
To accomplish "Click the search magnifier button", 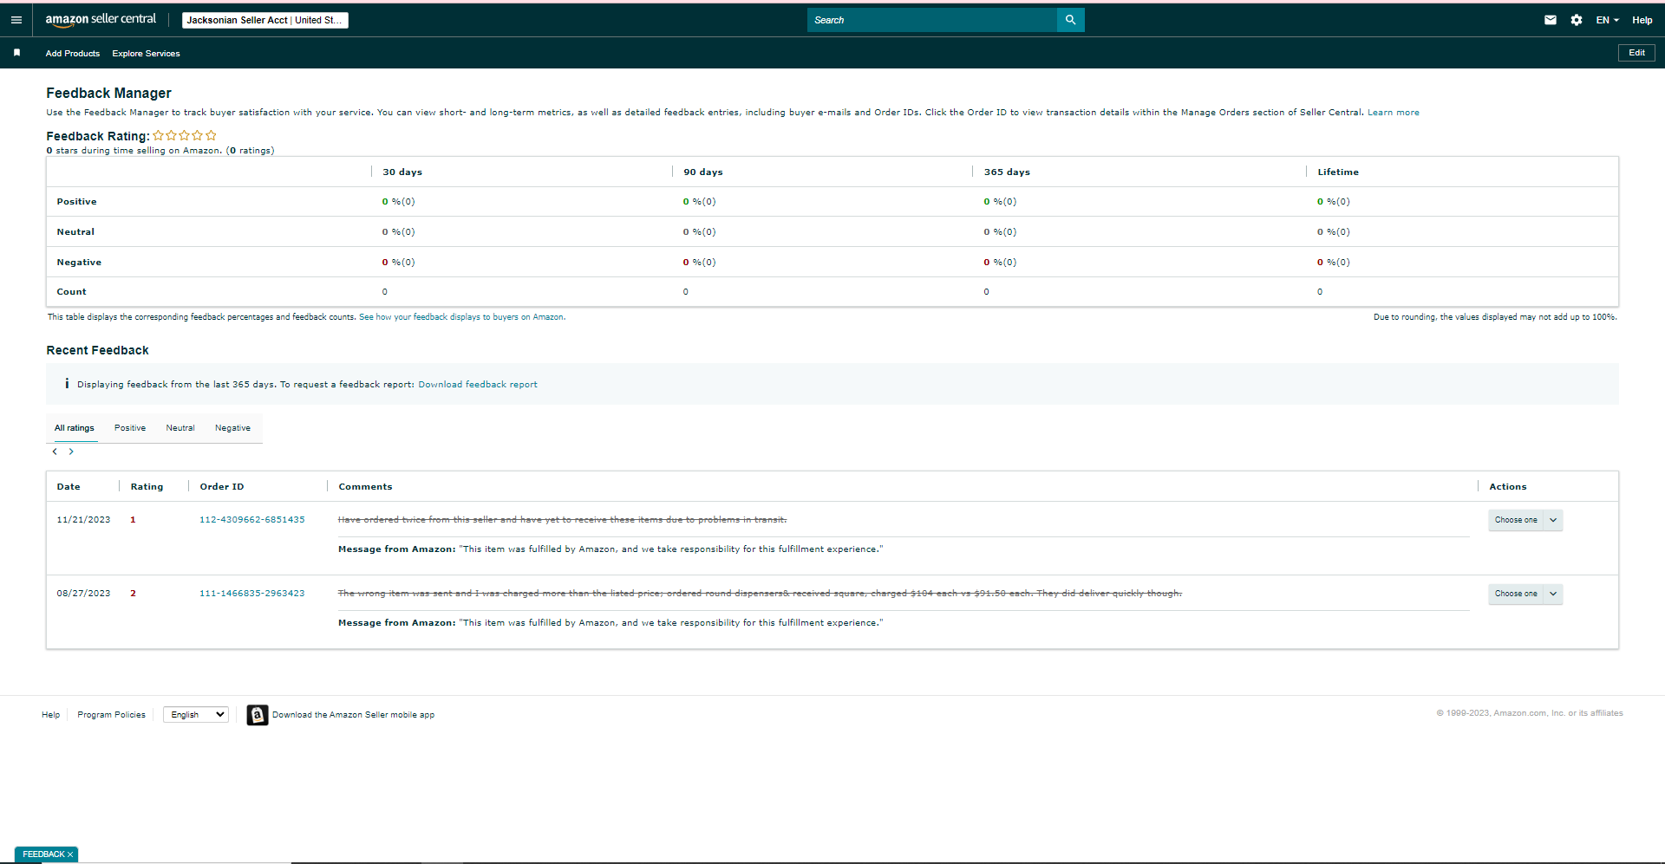I will pyautogui.click(x=1070, y=20).
